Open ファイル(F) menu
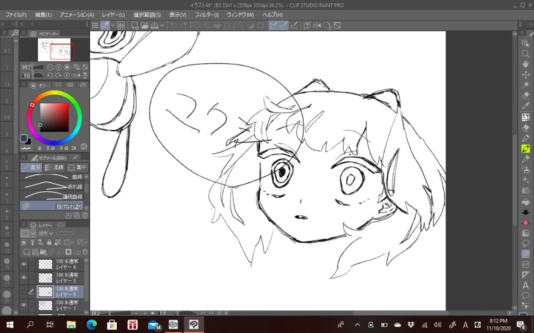 tap(15, 15)
